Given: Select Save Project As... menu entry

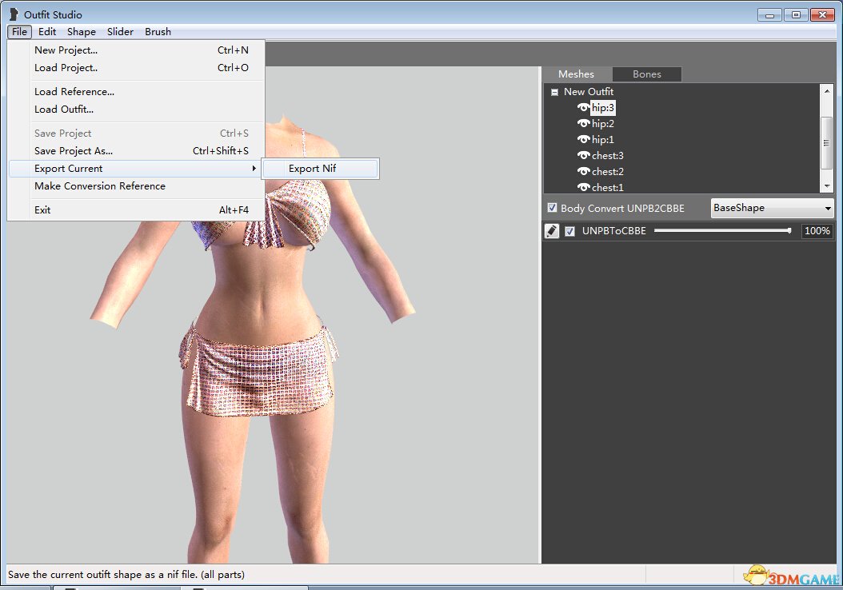Looking at the screenshot, I should [x=74, y=151].
